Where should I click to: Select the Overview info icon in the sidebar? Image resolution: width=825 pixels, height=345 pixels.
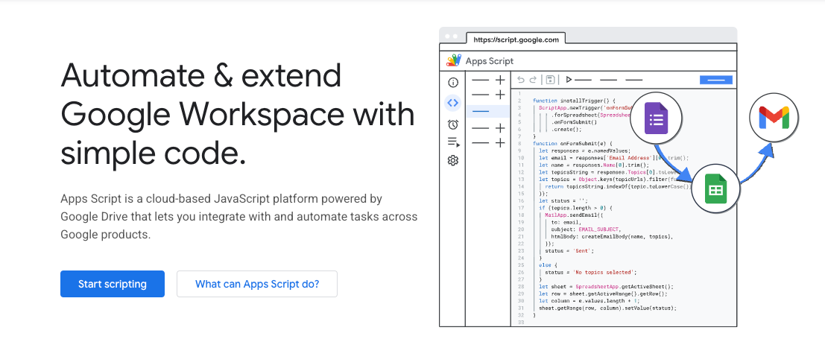452,83
